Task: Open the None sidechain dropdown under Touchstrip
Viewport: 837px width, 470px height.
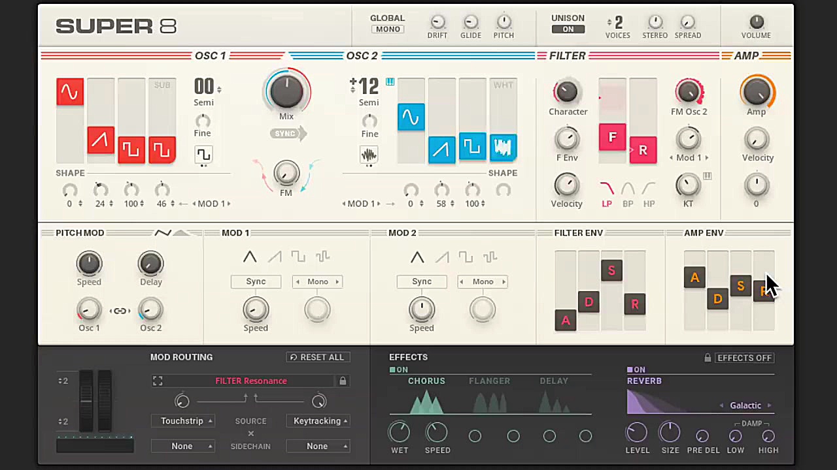Action: point(182,446)
